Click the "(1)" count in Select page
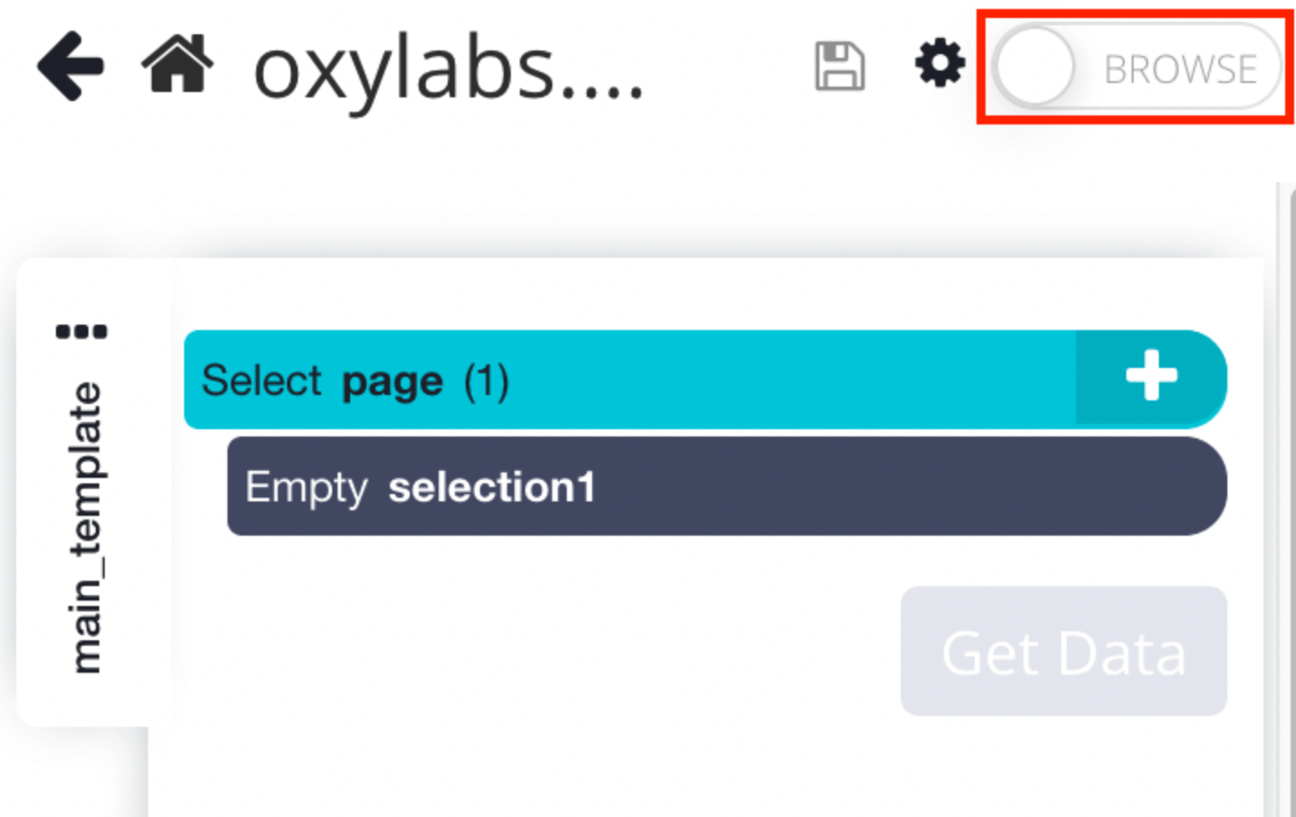This screenshot has width=1296, height=817. [486, 381]
